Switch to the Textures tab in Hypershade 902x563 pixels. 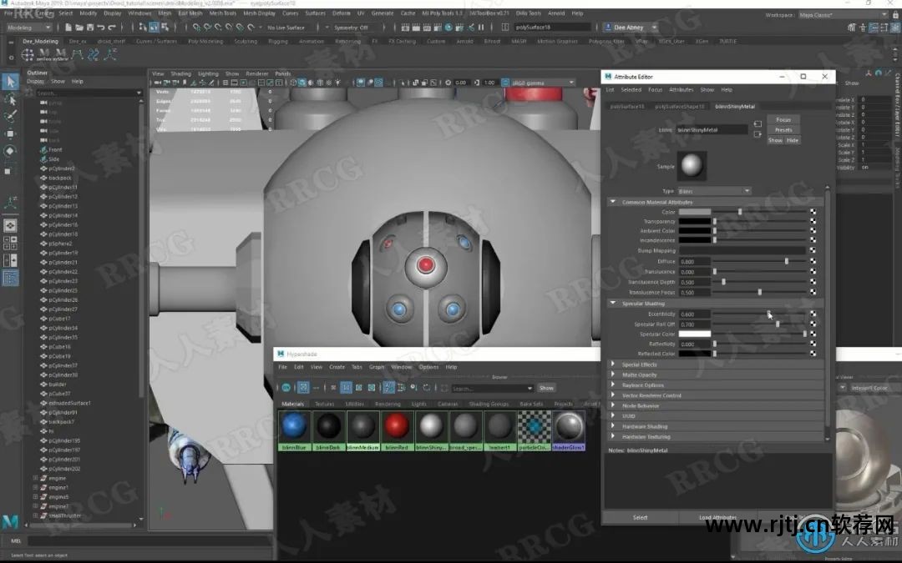(324, 404)
